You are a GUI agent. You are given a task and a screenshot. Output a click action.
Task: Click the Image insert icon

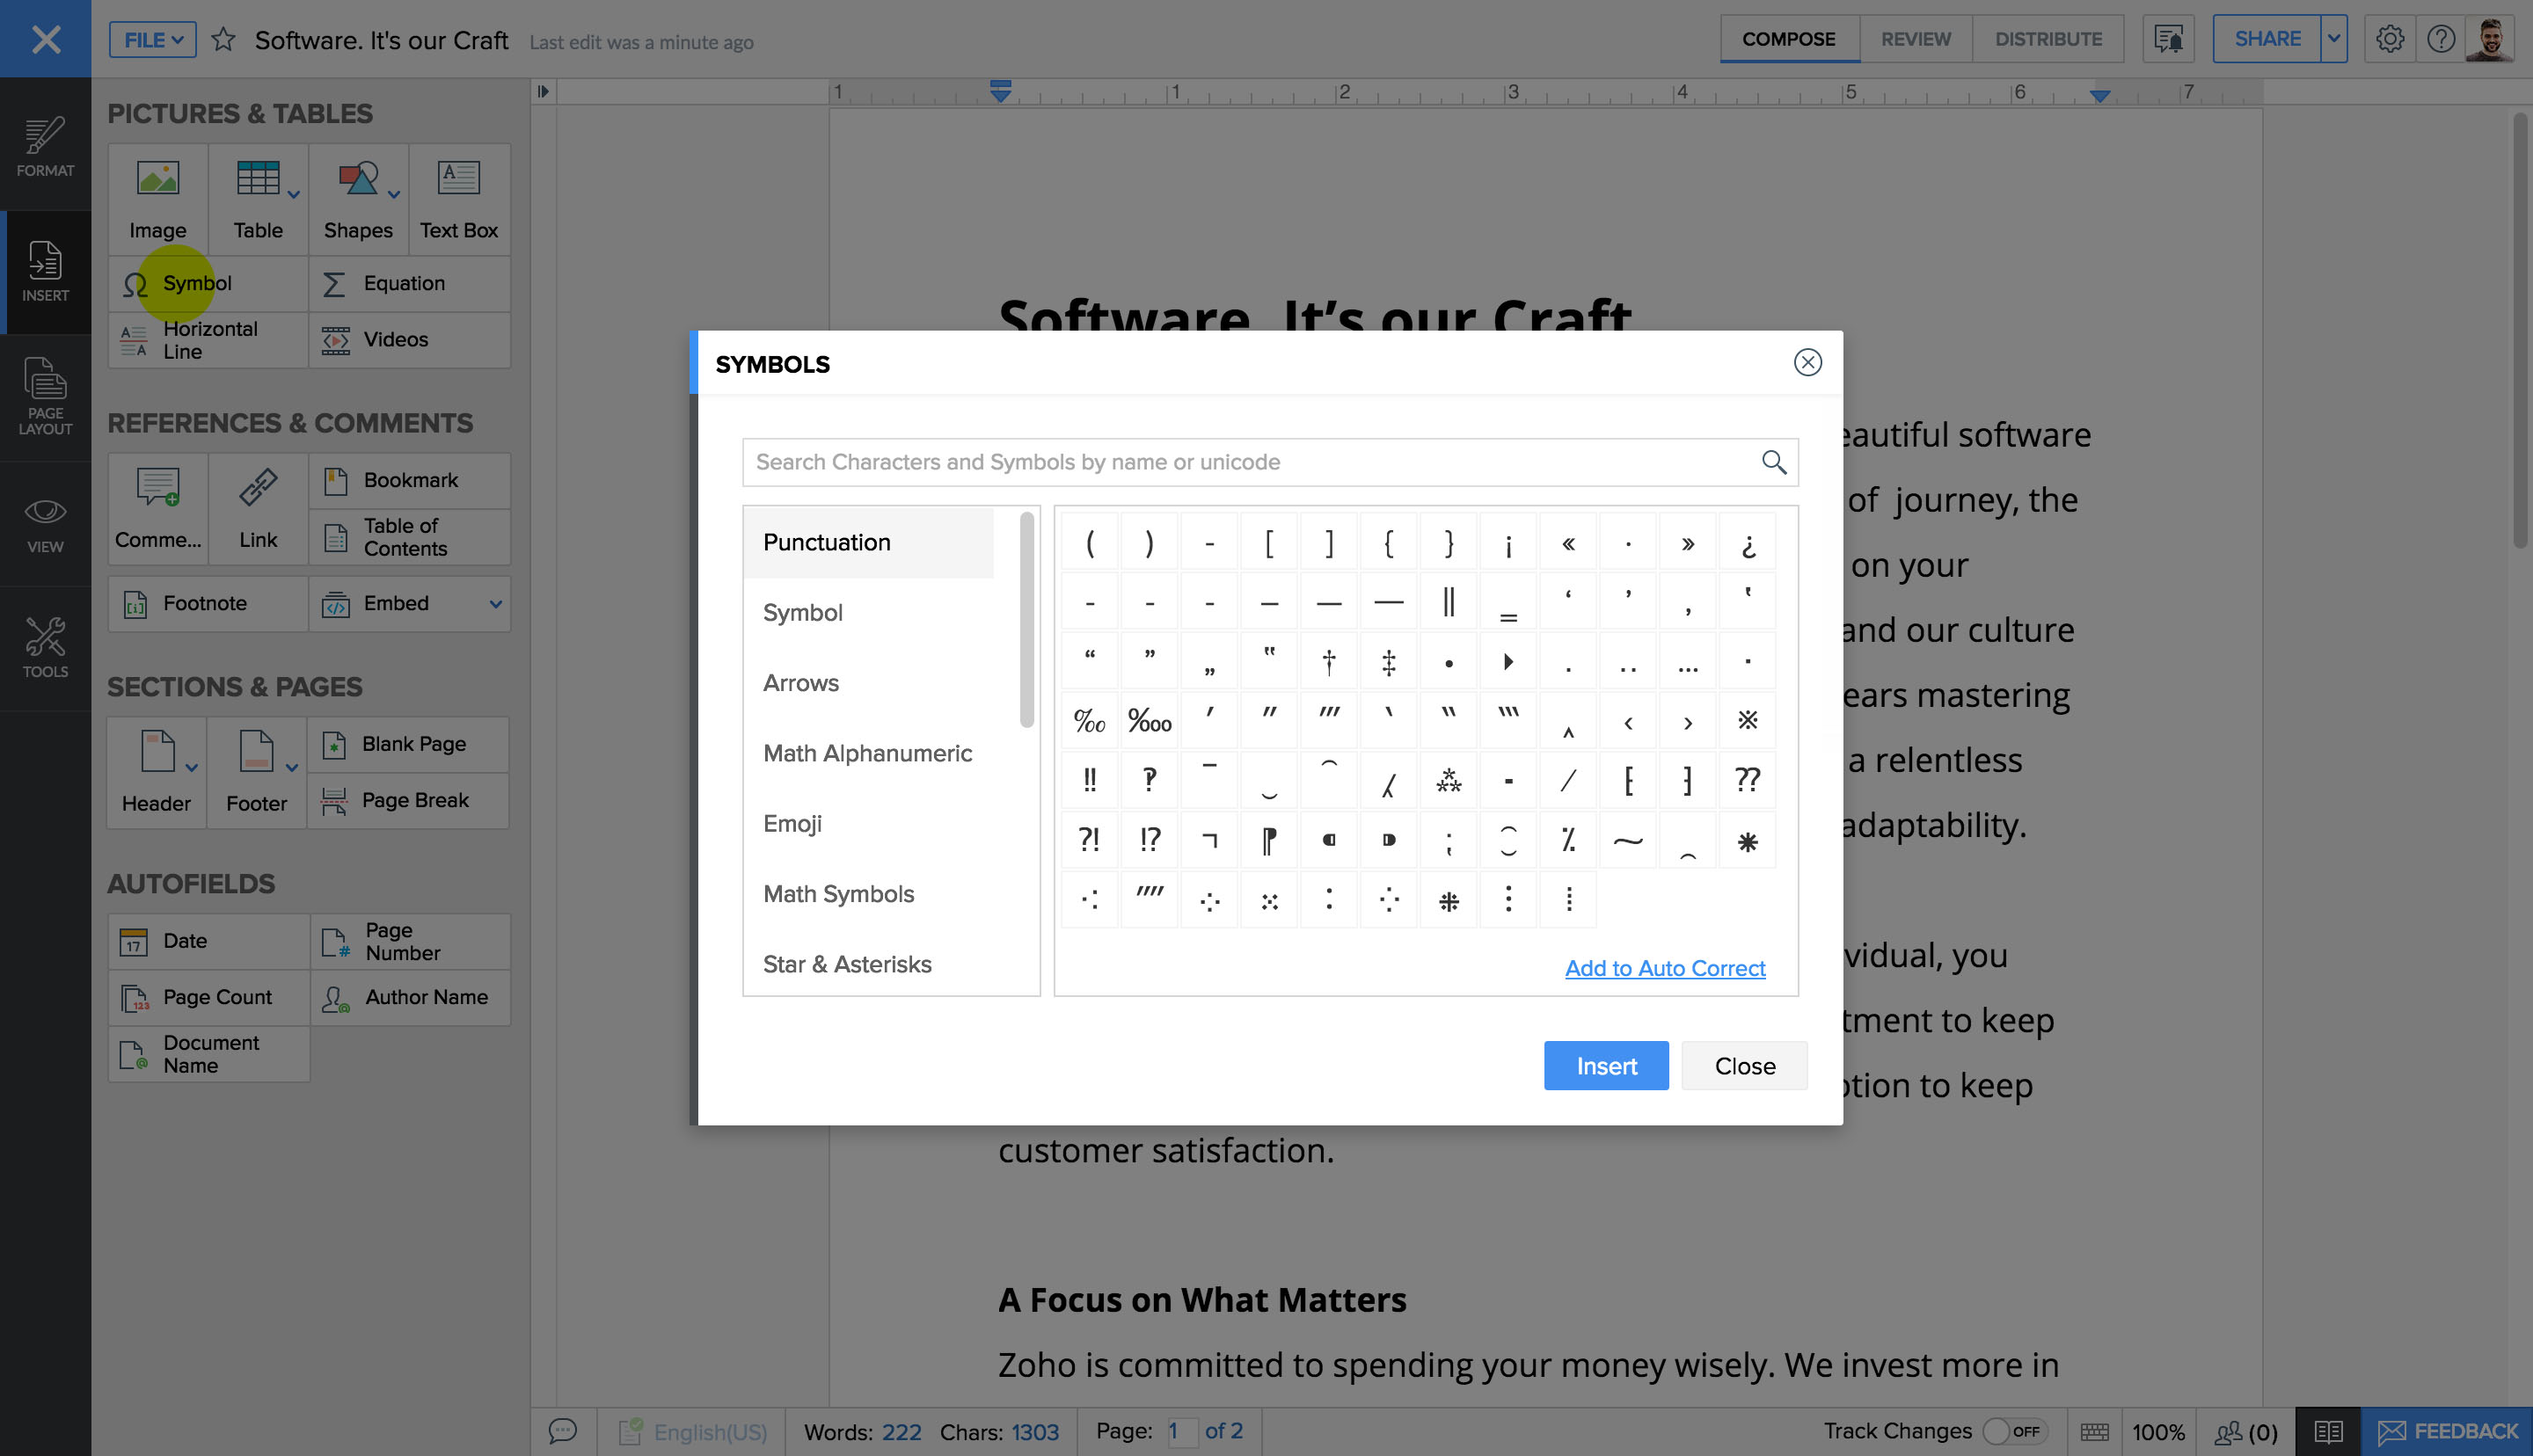pyautogui.click(x=157, y=180)
